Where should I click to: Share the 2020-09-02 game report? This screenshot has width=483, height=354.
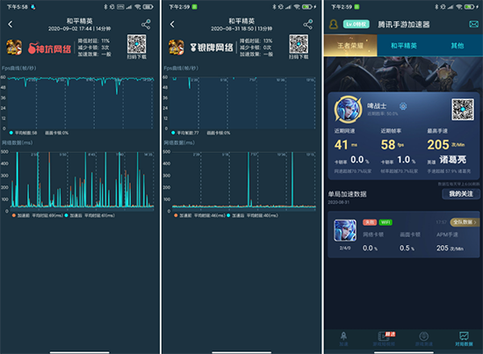click(146, 25)
